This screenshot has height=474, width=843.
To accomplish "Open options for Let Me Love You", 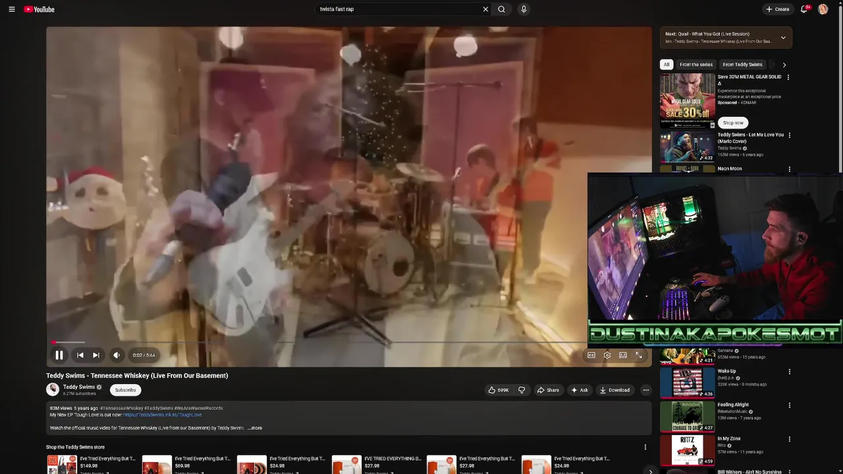I will tap(790, 136).
